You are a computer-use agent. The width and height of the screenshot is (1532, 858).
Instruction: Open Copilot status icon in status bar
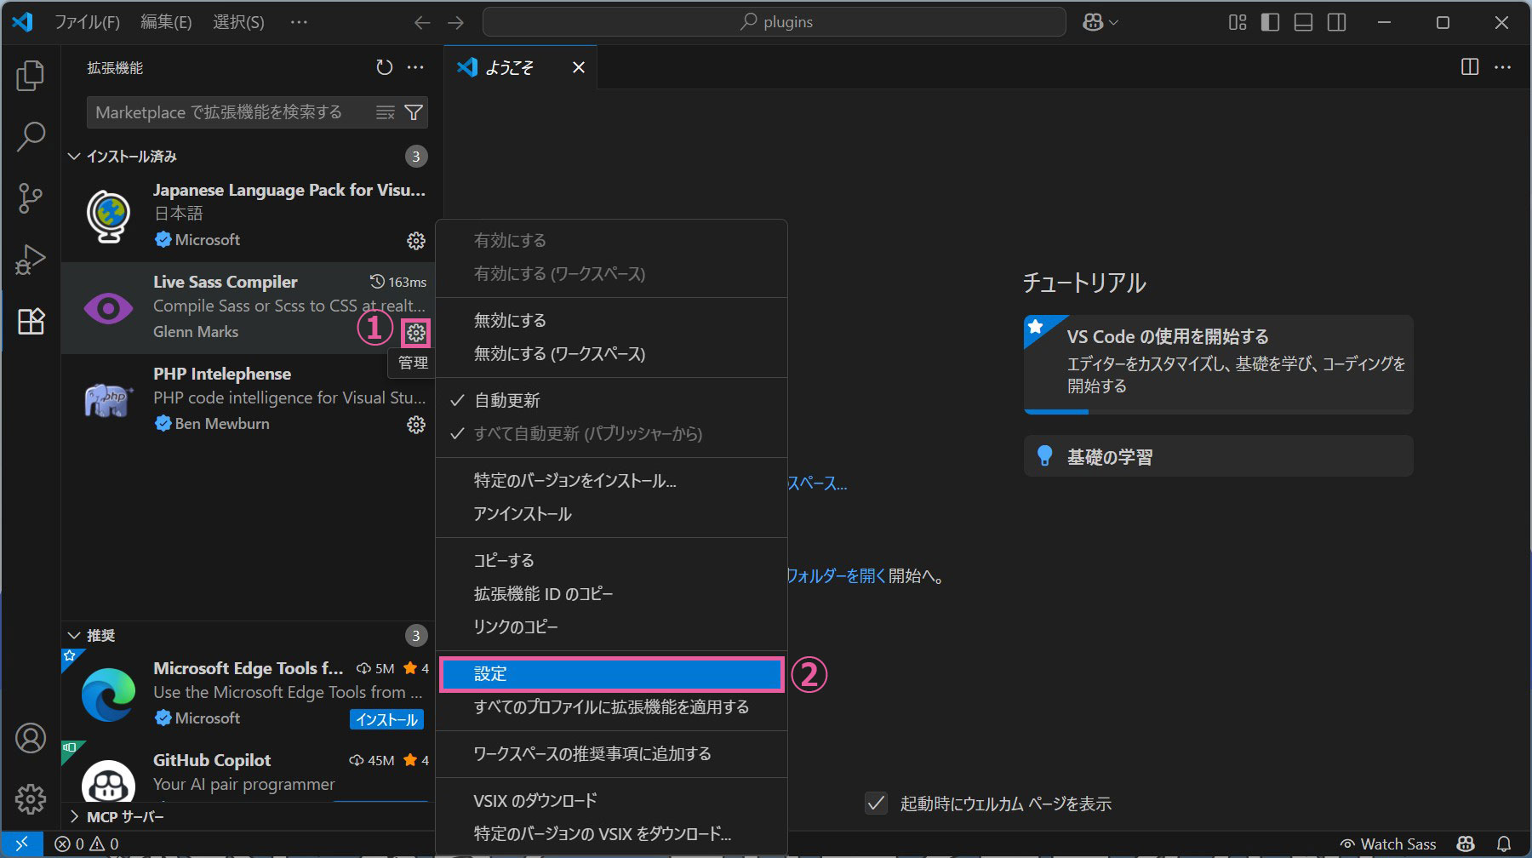pos(1466,844)
